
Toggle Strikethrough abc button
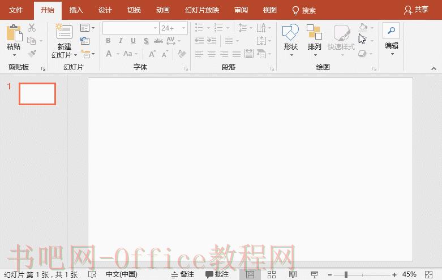coord(158,41)
